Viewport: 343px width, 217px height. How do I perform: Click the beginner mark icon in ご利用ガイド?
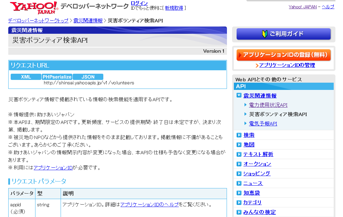[x=265, y=34]
